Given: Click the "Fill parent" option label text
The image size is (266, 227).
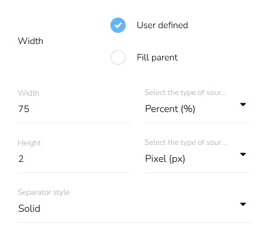Looking at the screenshot, I should point(157,57).
